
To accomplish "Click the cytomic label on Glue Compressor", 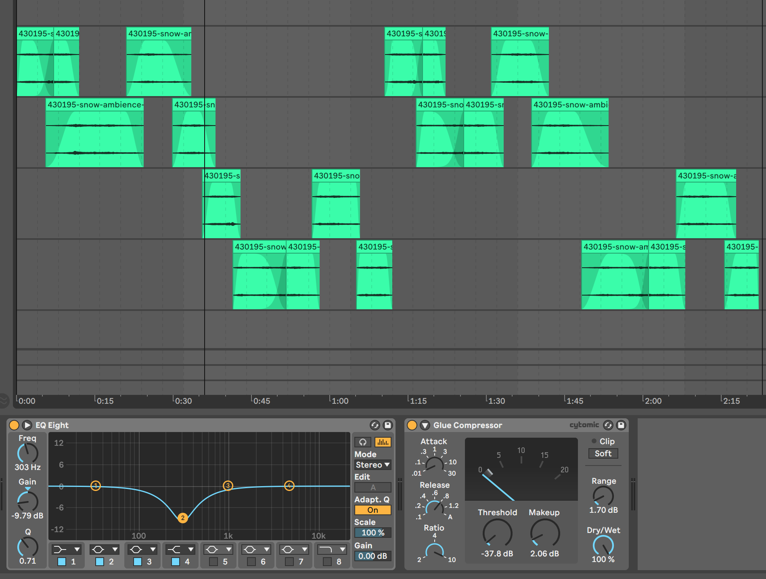I will point(584,425).
